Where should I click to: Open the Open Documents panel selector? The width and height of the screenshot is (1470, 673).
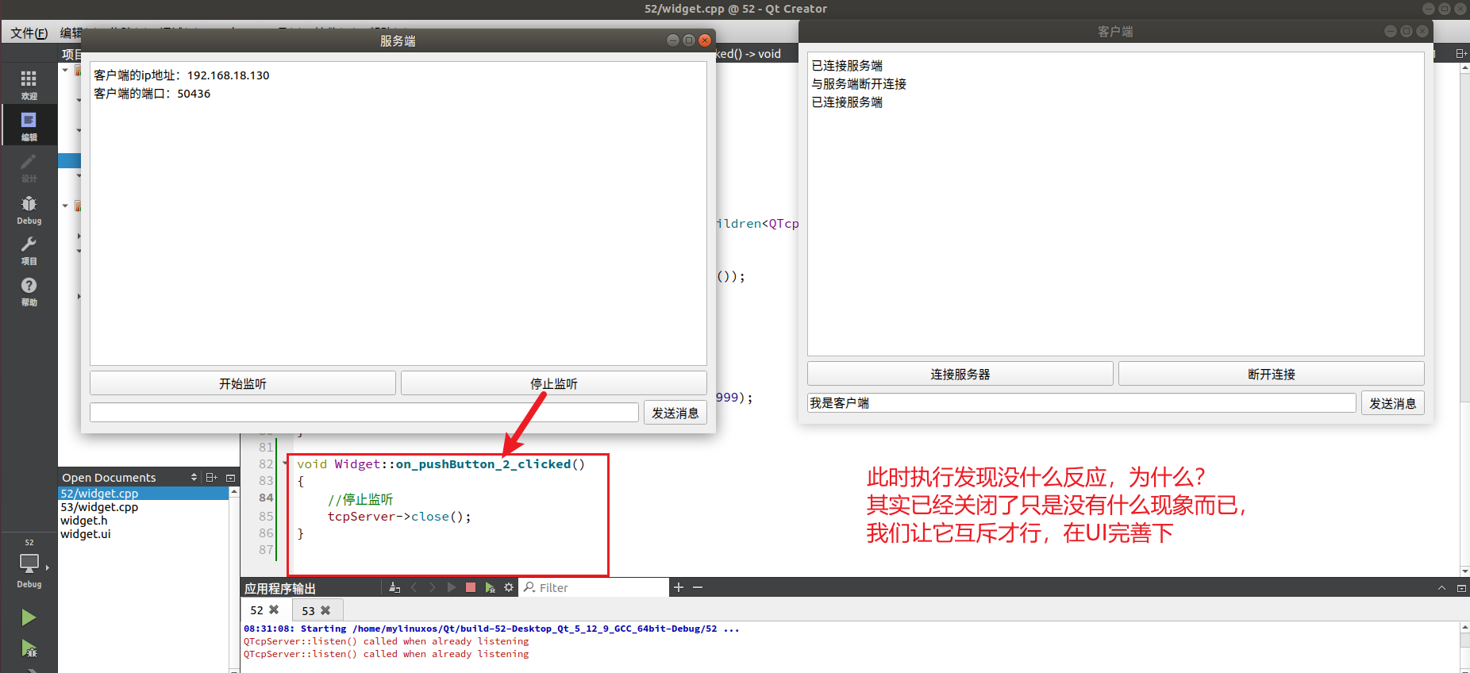[x=194, y=477]
